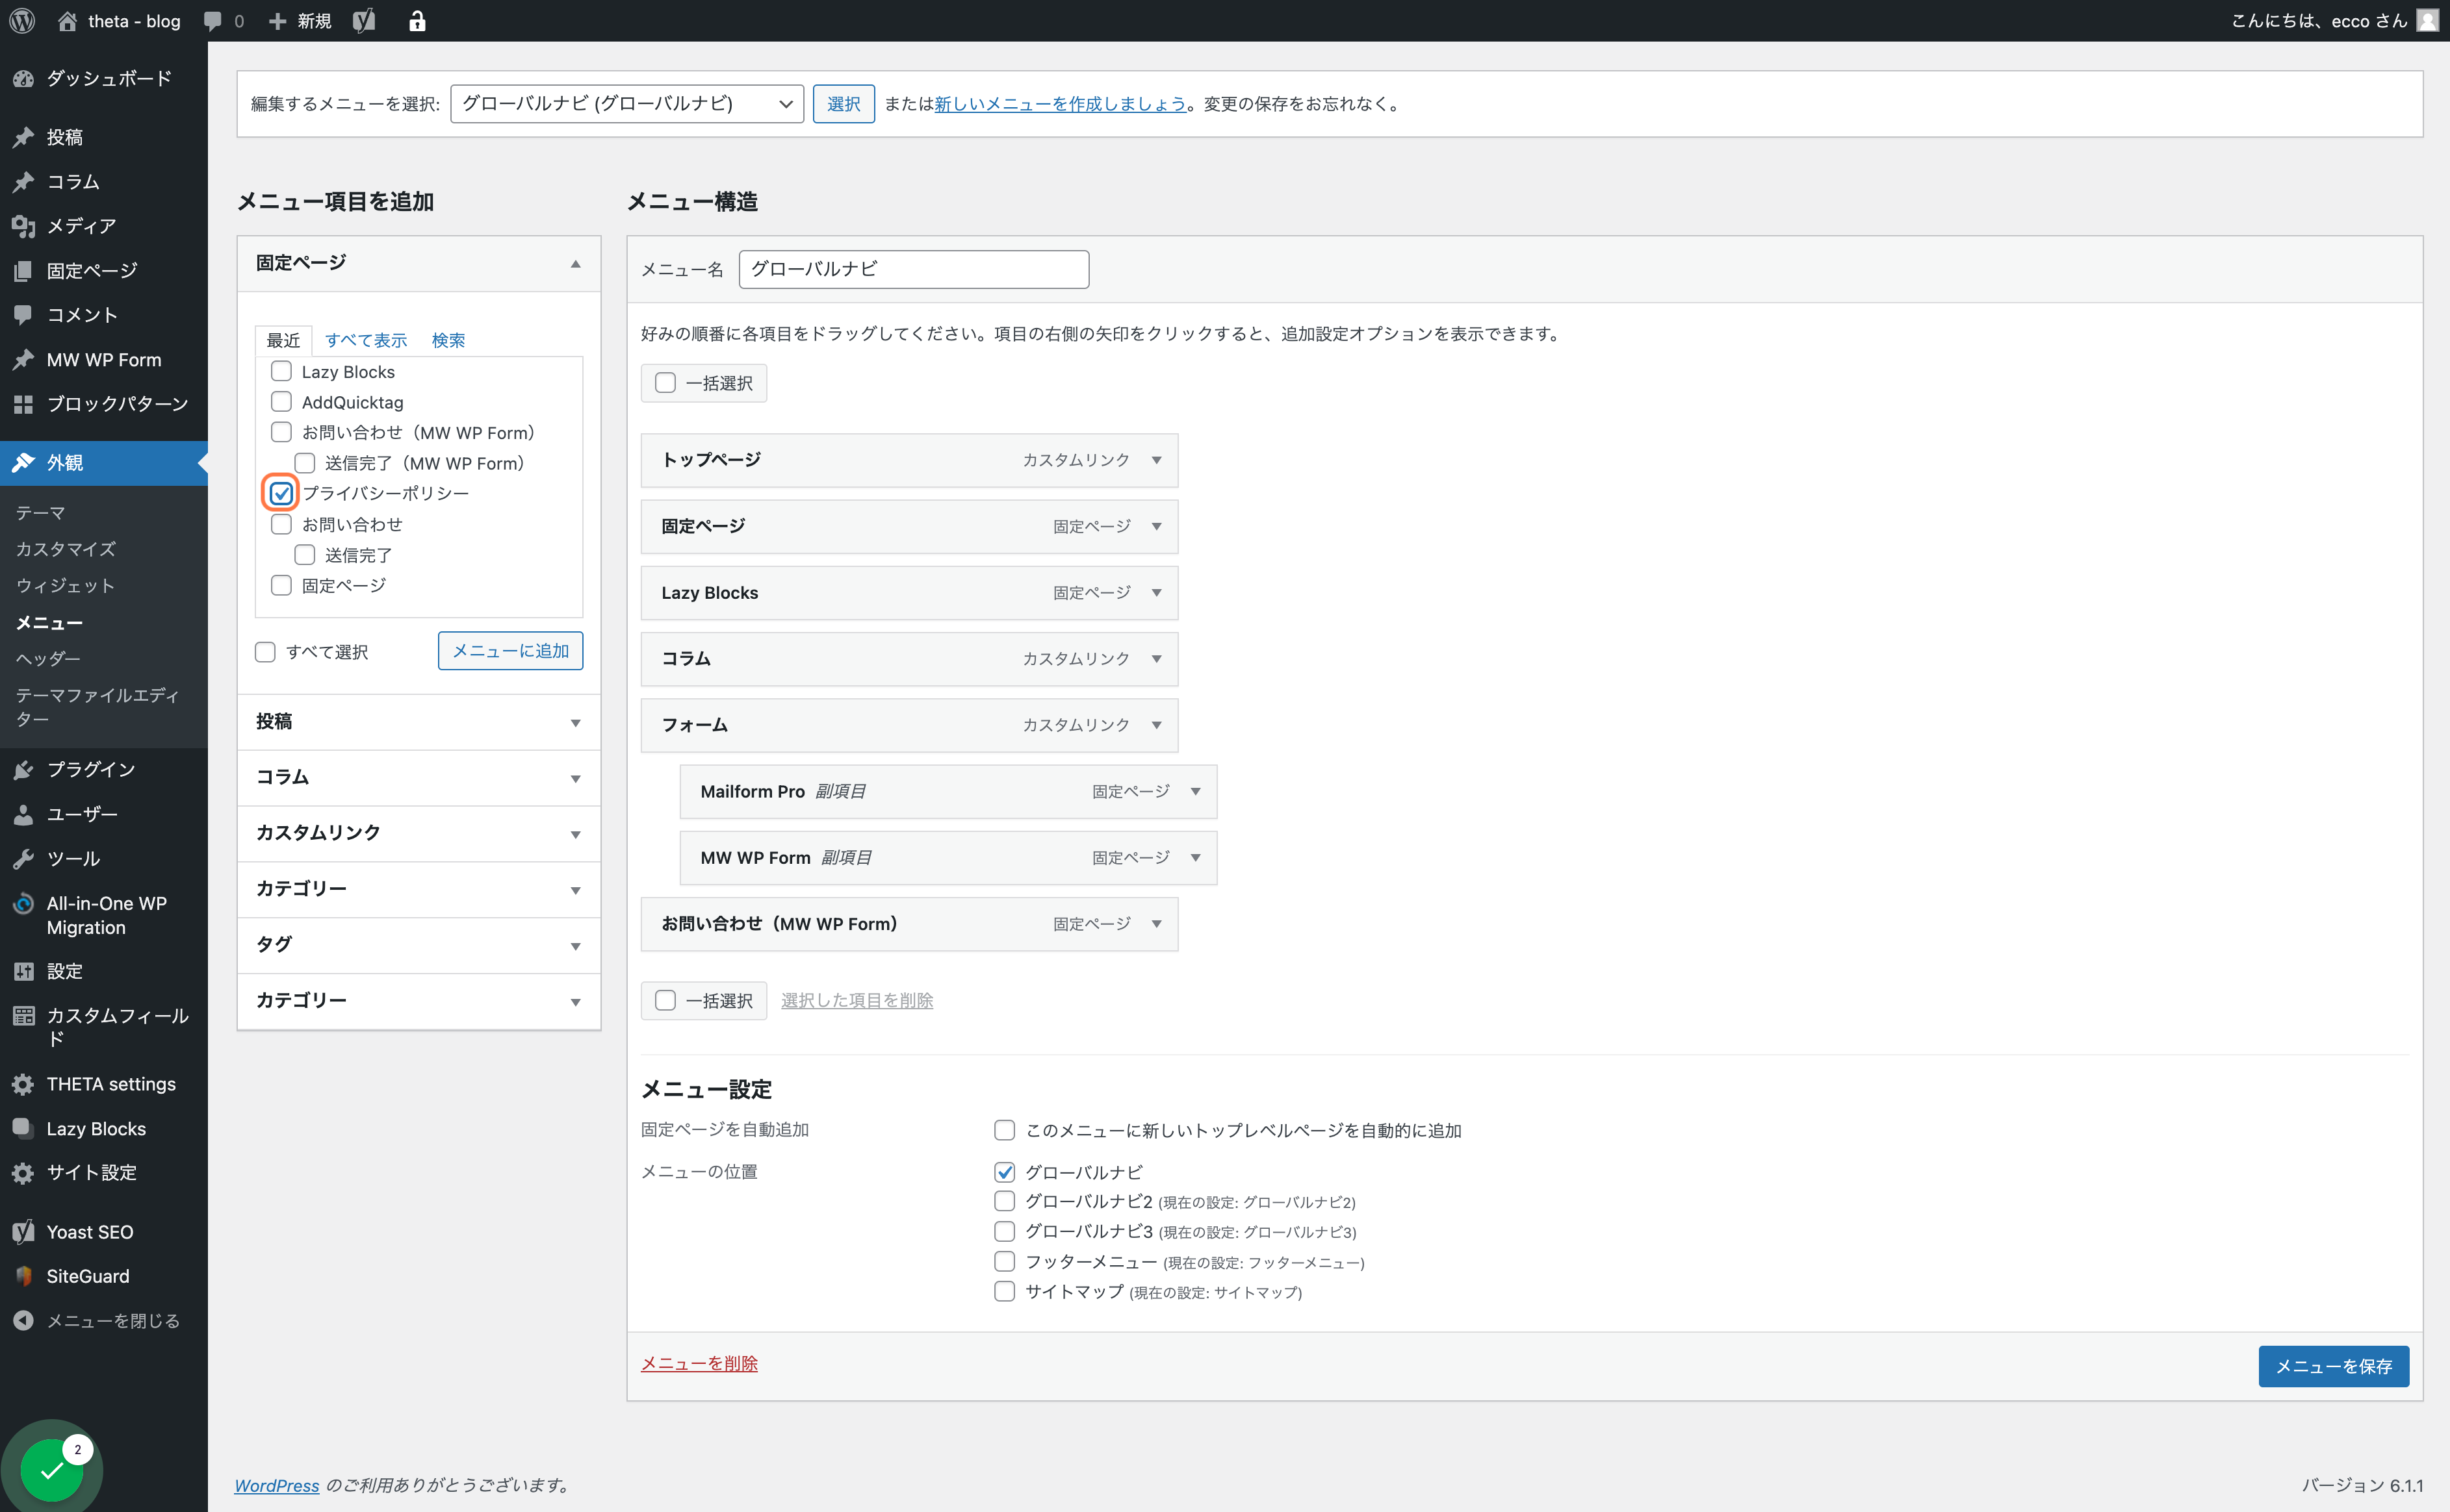Check the AddQuicktag page checkbox
Image resolution: width=2450 pixels, height=1512 pixels.
tap(281, 402)
